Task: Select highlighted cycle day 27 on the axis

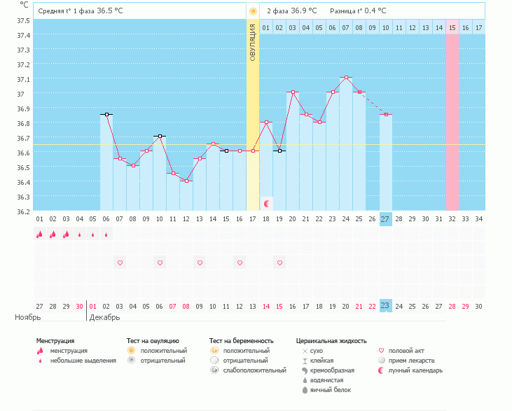Action: tap(386, 219)
